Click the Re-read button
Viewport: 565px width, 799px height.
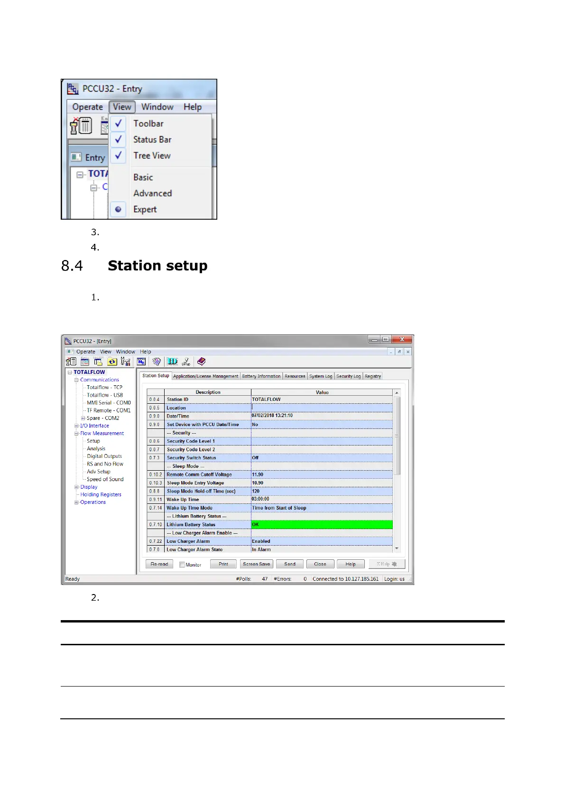coord(159,564)
